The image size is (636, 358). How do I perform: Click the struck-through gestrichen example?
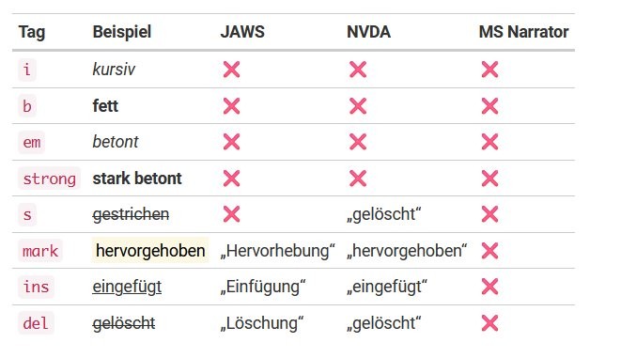131,214
